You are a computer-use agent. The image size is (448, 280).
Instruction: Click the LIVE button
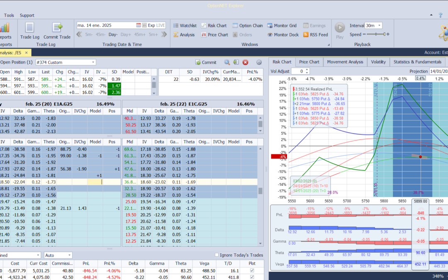coord(161,25)
